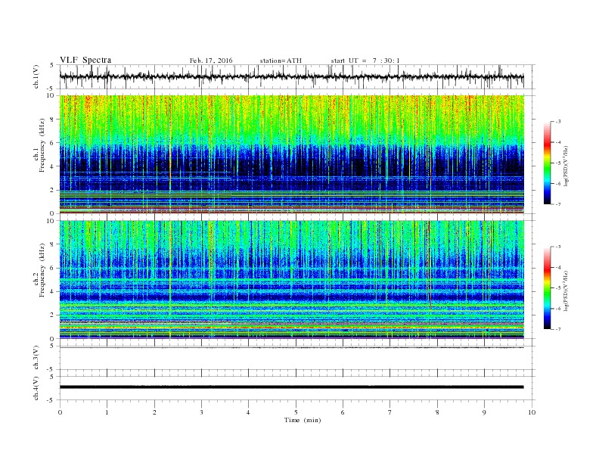Image resolution: width=599 pixels, height=463 pixels.
Task: Click the time axis tick label '5'
Action: (296, 412)
